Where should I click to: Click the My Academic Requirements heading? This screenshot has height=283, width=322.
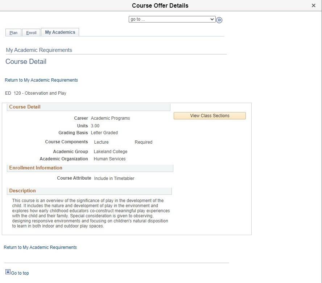(38, 50)
